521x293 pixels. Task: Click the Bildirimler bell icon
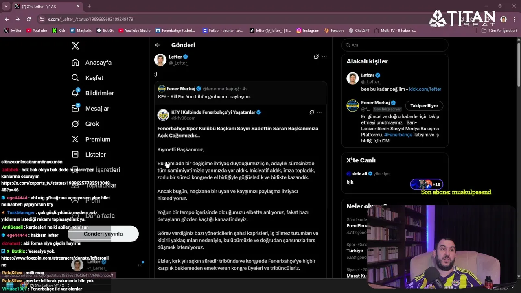pyautogui.click(x=75, y=93)
